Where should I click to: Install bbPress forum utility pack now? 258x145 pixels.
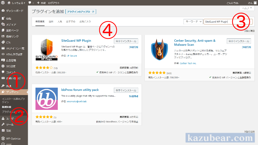[126, 90]
